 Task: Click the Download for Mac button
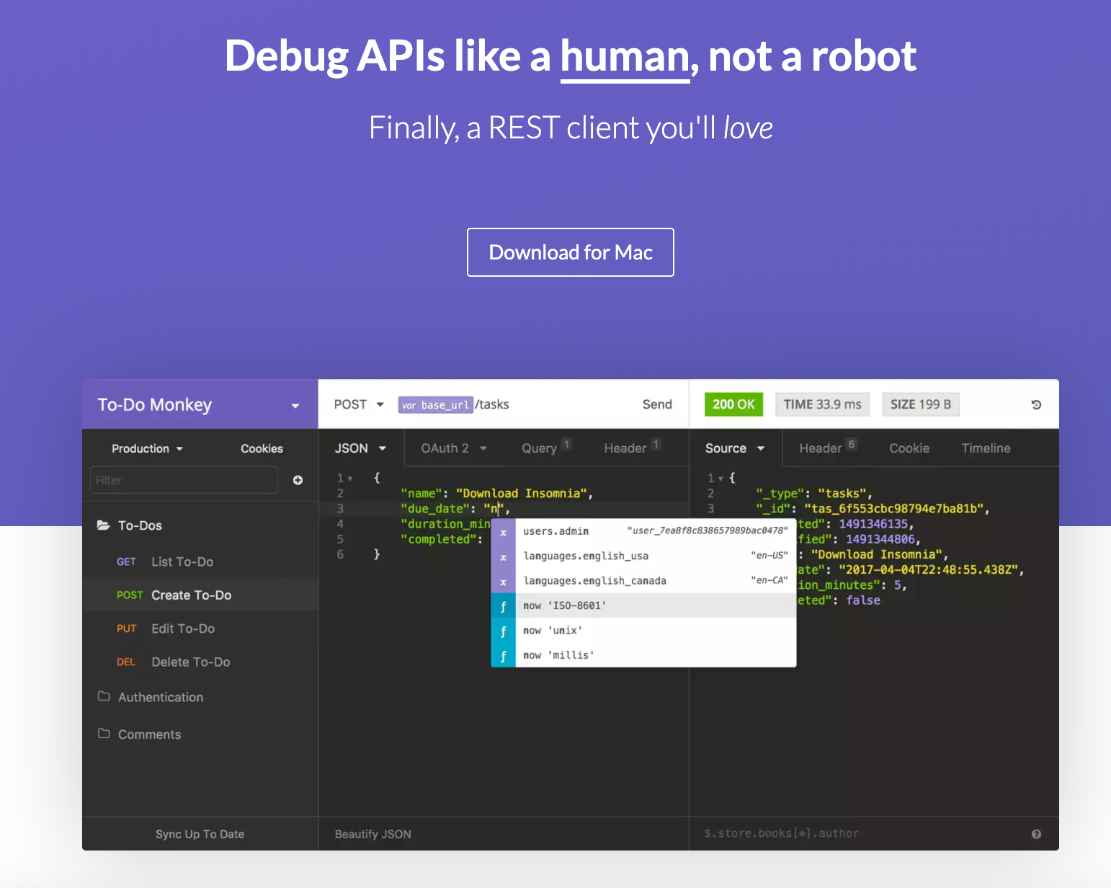click(x=571, y=252)
